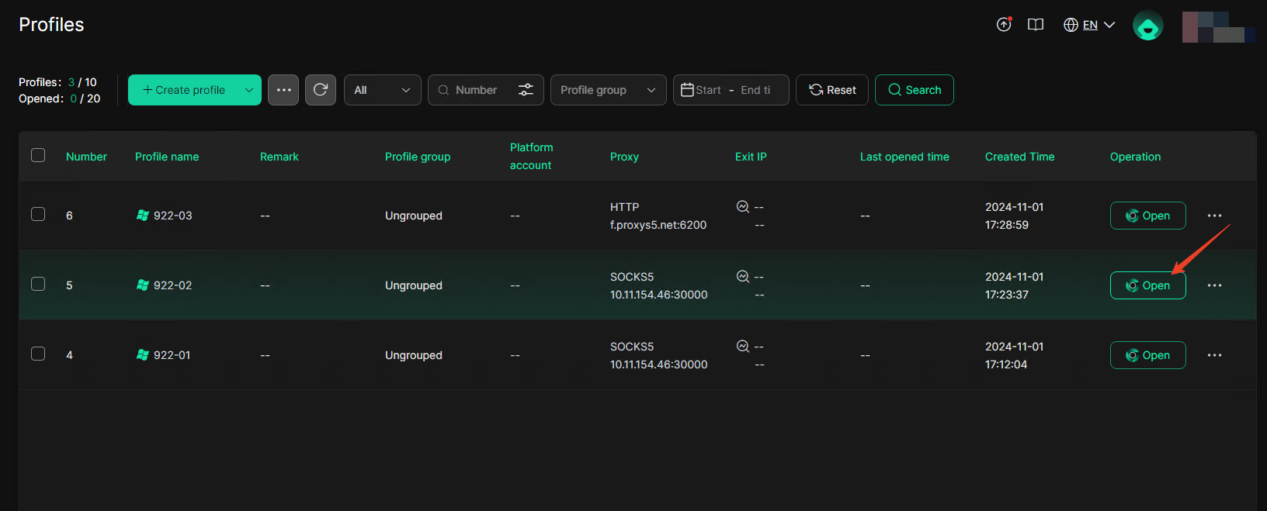1267x511 pixels.
Task: Click the Created Time column header
Action: click(1019, 157)
